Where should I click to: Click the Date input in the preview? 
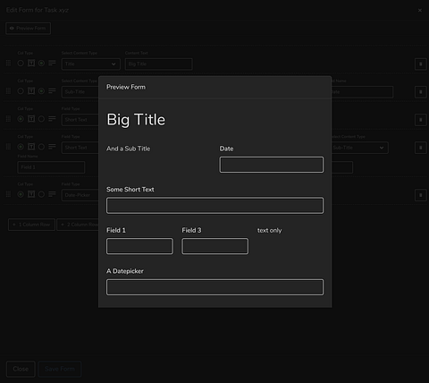pyautogui.click(x=272, y=165)
